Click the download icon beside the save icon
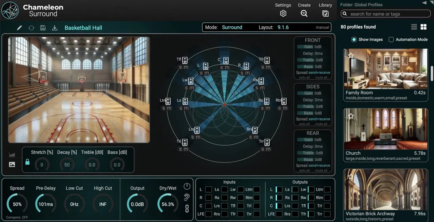Screen dimensions: 434x222 (55, 27)
